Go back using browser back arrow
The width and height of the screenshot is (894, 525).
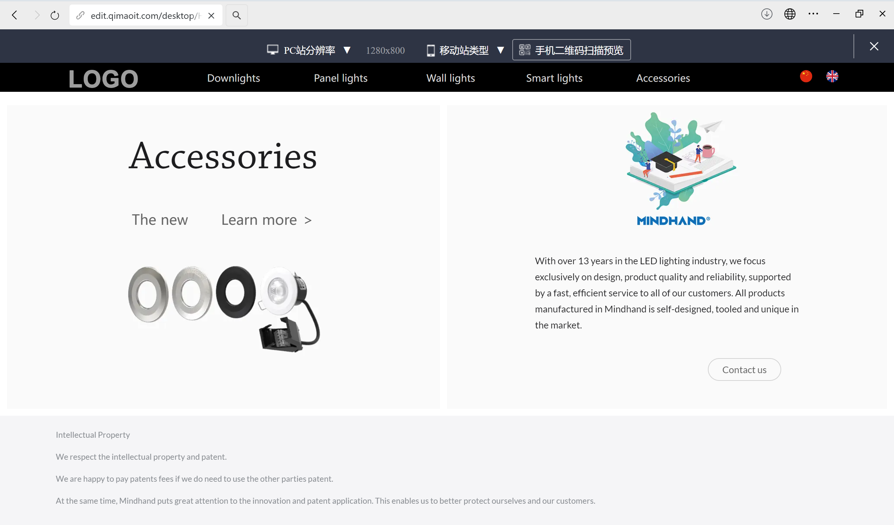tap(15, 15)
